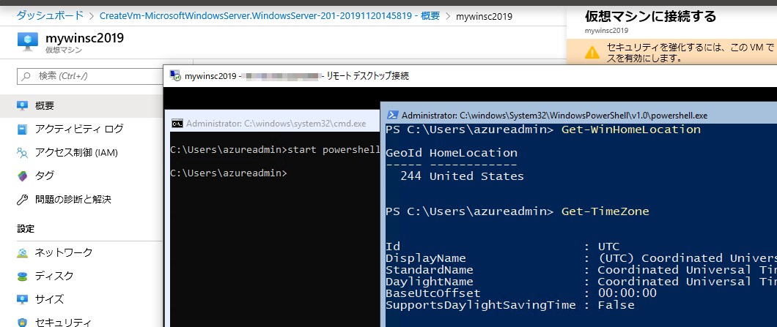Click '244 United States' output row
This screenshot has height=327, width=777.
[462, 176]
